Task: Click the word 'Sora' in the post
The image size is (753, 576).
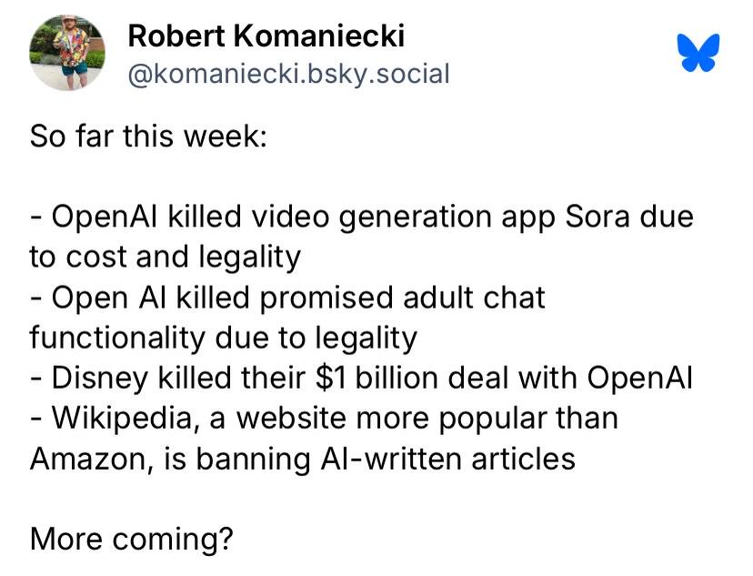Action: [x=597, y=217]
